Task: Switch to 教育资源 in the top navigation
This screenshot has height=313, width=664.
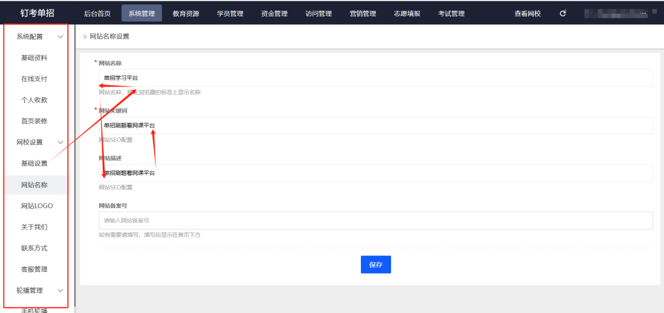Action: pos(186,14)
